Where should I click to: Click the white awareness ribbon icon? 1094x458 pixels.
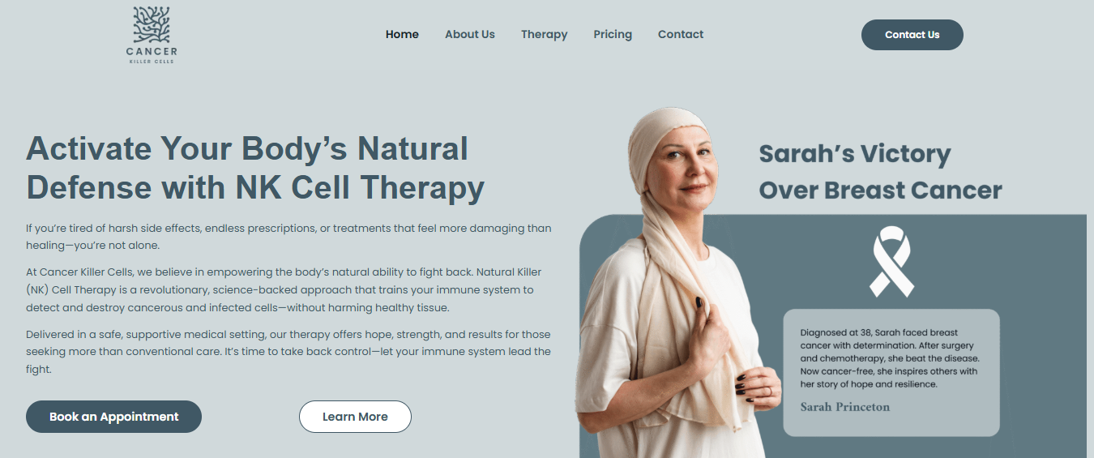click(891, 262)
